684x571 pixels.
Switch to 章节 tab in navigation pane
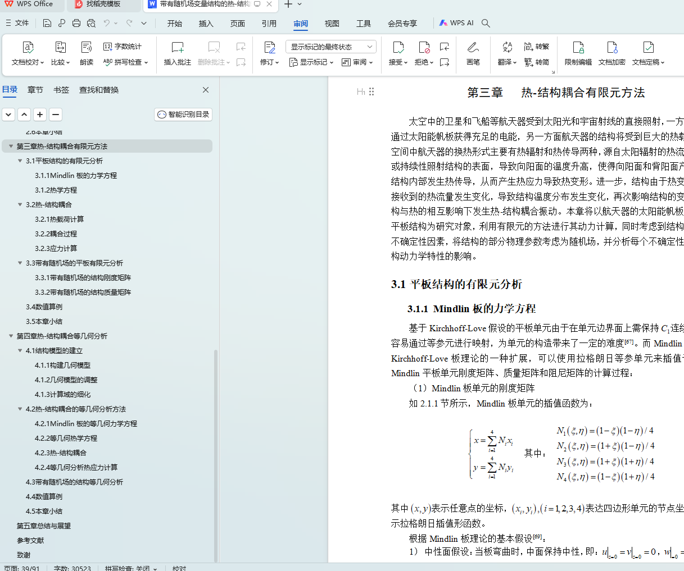35,90
